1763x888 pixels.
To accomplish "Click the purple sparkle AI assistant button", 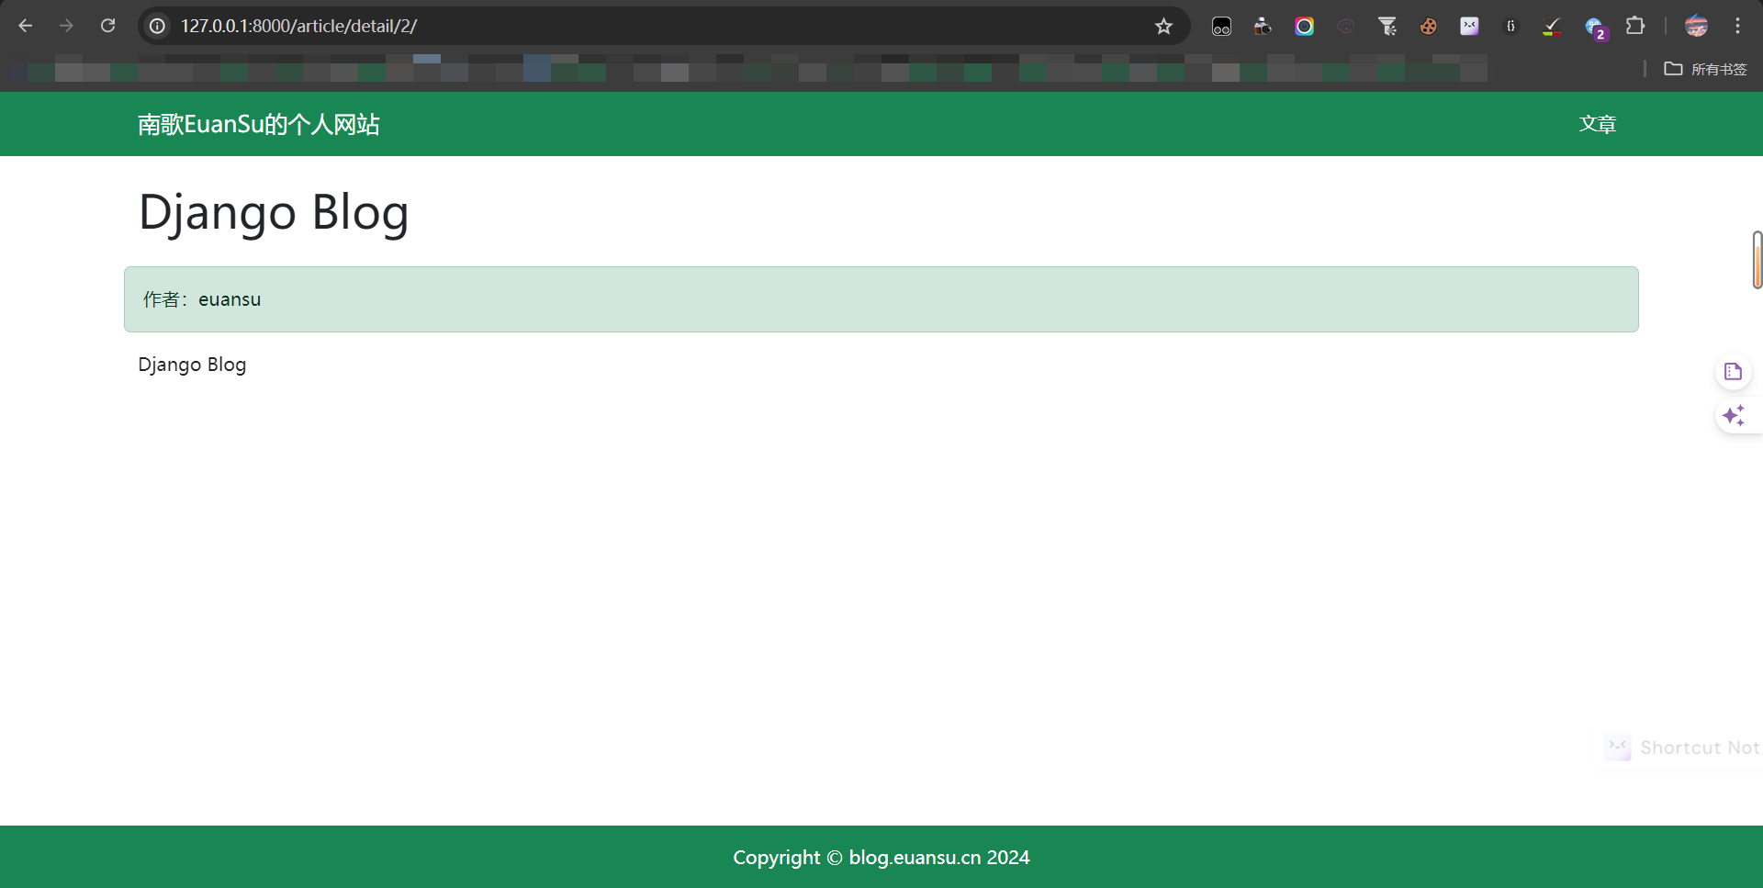I will pos(1734,416).
